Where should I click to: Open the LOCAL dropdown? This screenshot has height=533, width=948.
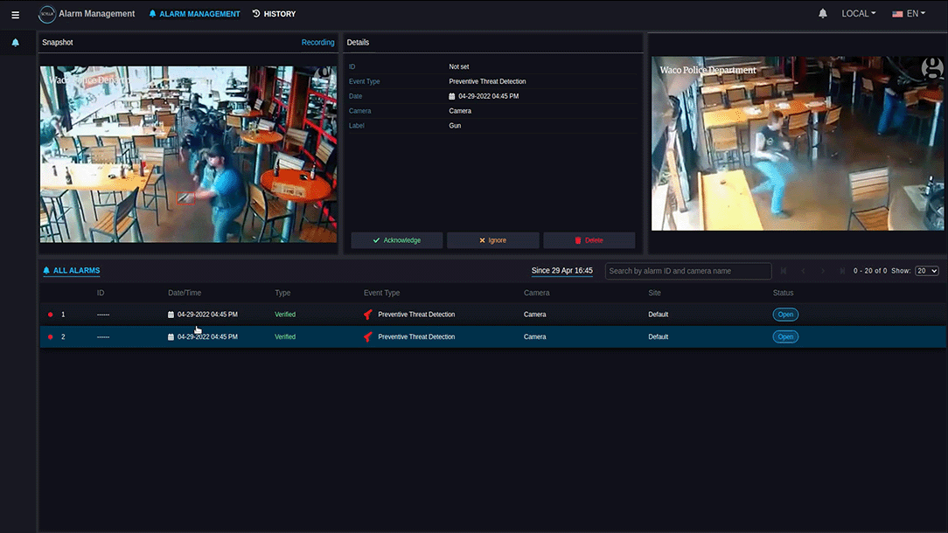(858, 14)
